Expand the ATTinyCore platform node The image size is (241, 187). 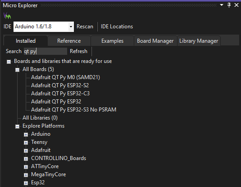26,167
